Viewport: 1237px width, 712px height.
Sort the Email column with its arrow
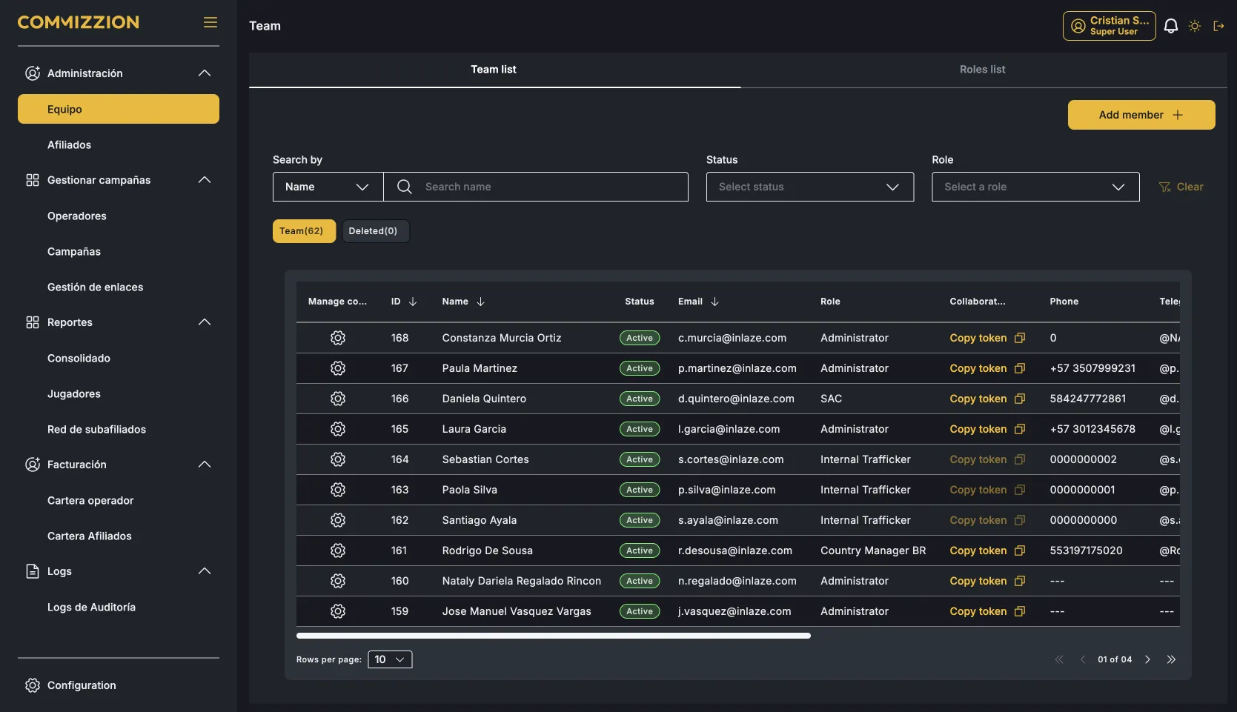click(714, 302)
